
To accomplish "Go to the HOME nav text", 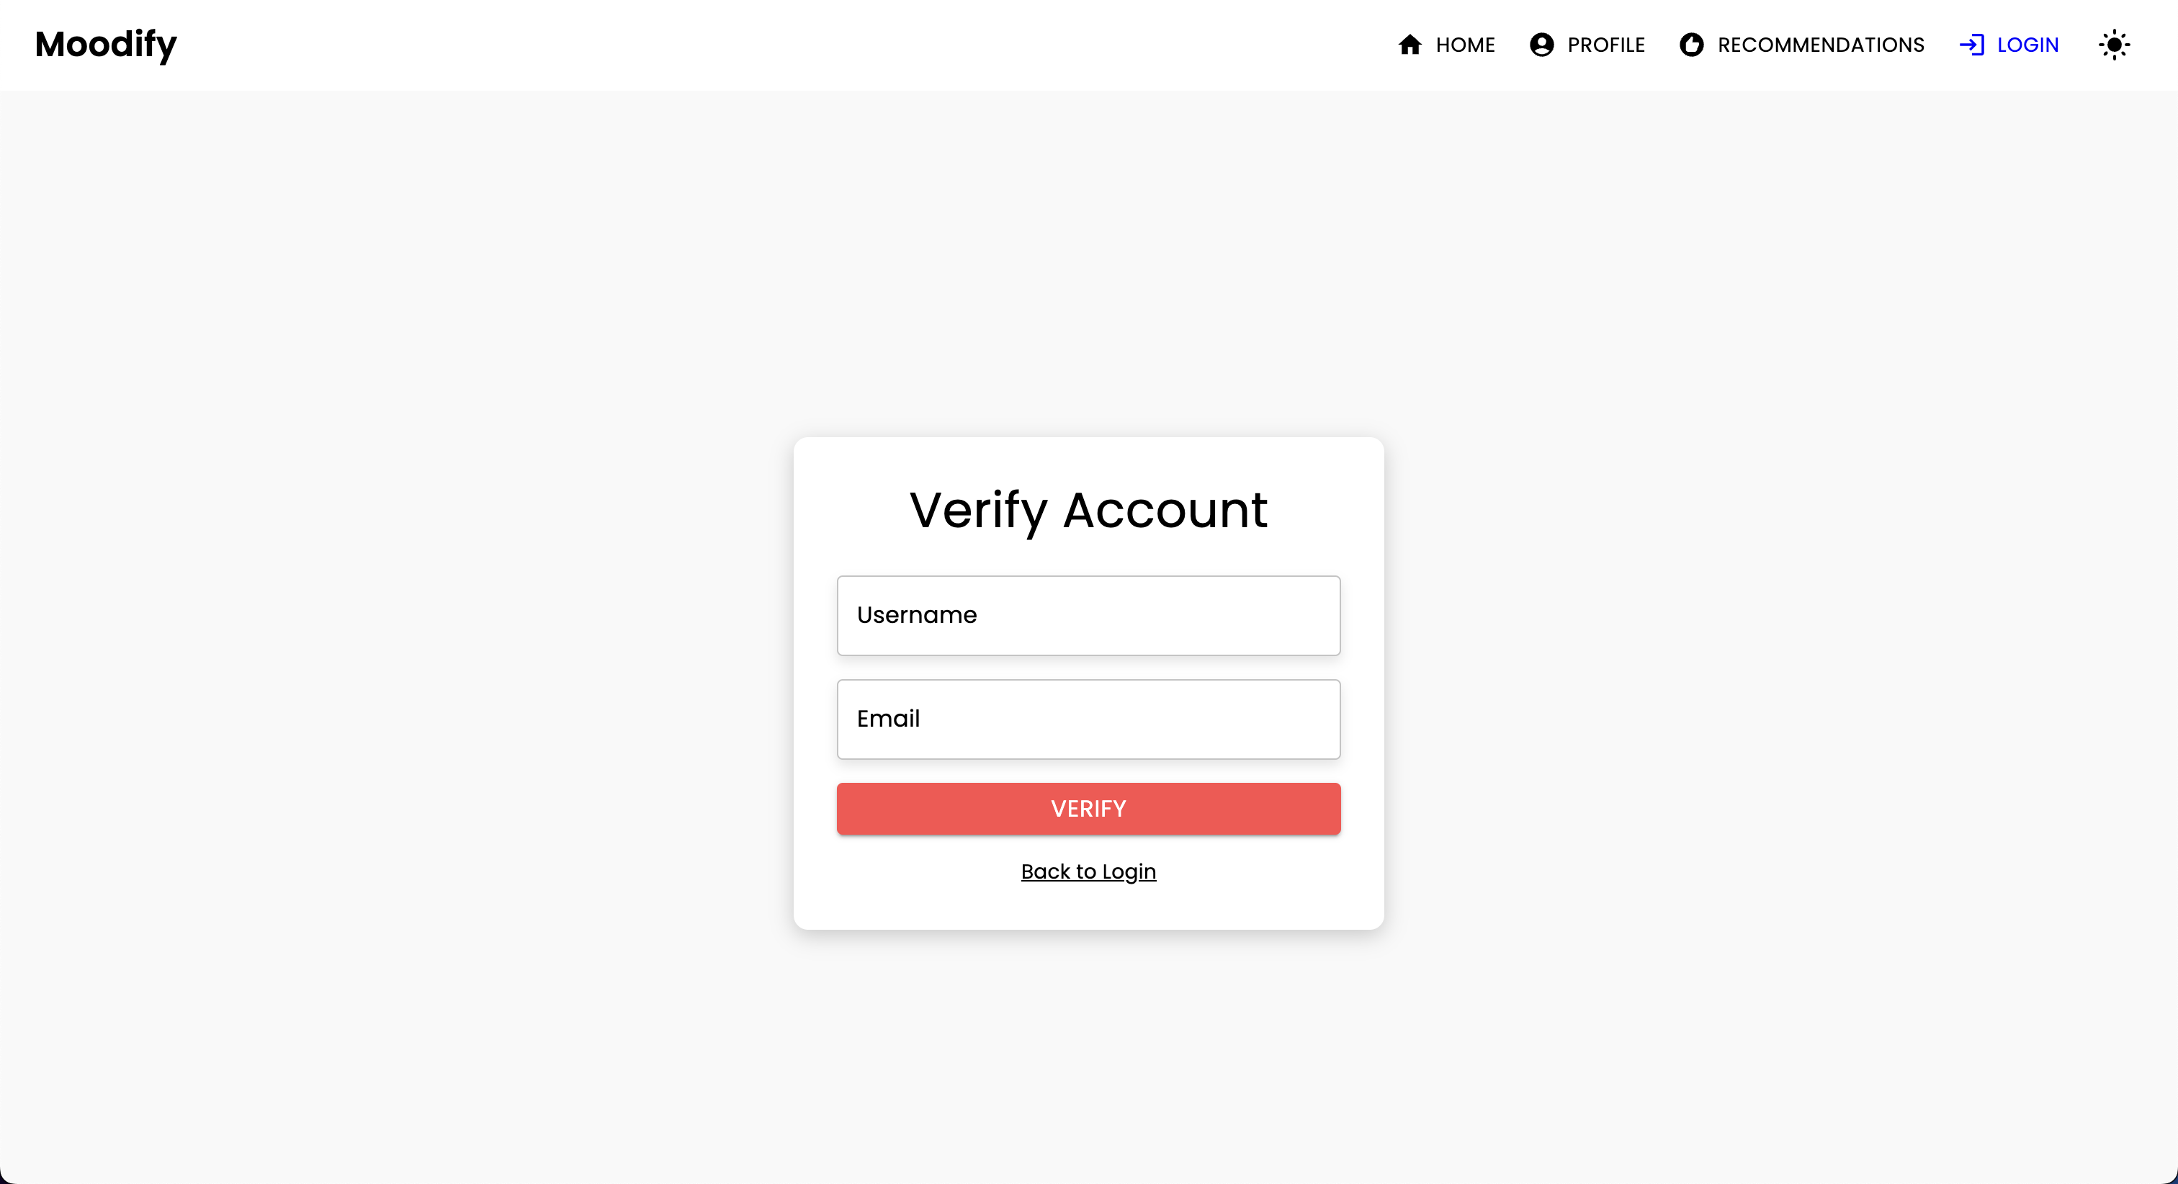I will (1465, 45).
